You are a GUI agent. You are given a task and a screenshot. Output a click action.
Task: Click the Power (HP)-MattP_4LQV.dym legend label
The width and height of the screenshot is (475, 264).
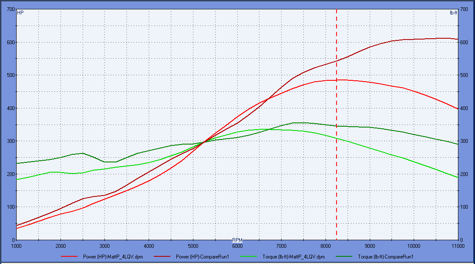pos(114,257)
